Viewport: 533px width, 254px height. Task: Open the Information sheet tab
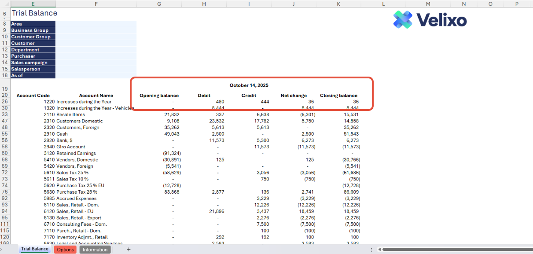coord(95,250)
